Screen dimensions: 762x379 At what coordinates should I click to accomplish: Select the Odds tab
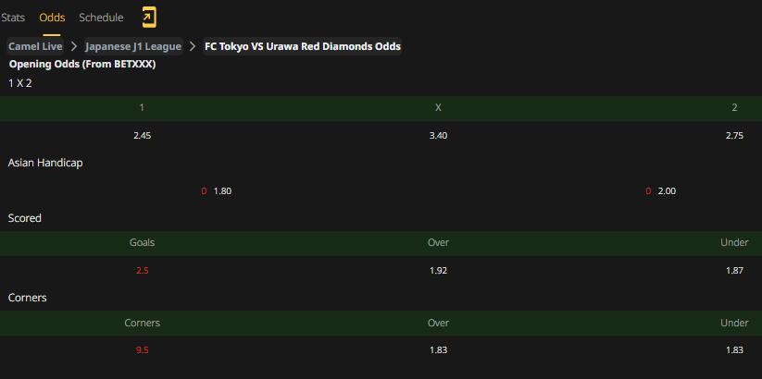tap(52, 18)
